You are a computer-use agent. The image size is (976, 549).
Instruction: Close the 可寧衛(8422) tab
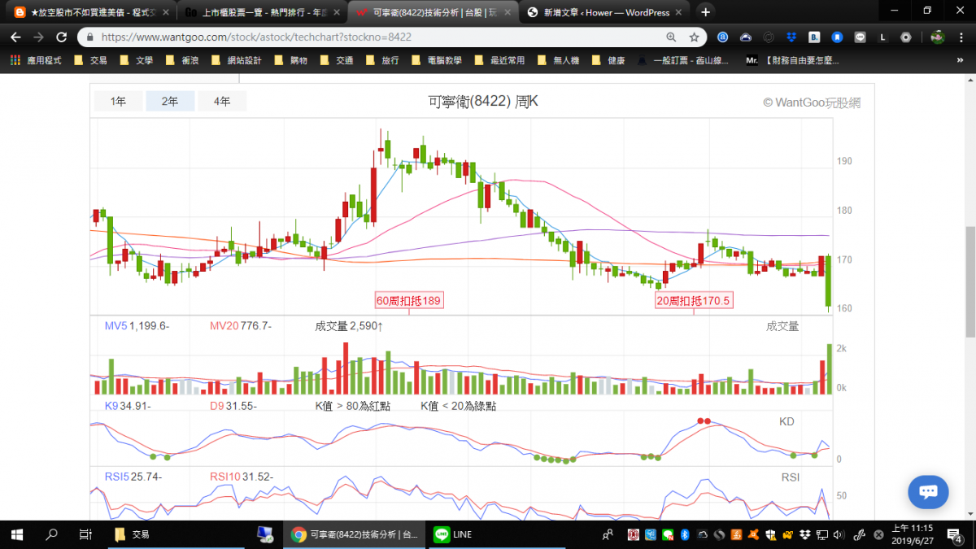[x=507, y=12]
